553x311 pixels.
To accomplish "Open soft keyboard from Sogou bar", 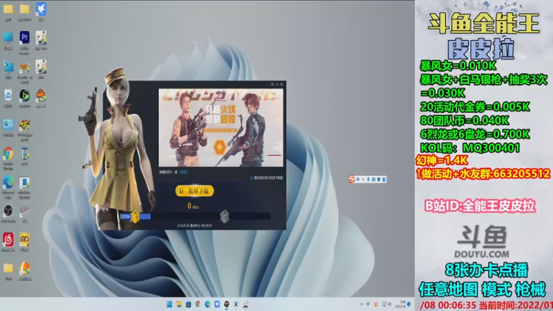I will [373, 180].
